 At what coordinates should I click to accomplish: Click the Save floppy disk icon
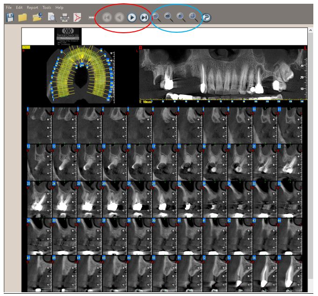coord(10,18)
